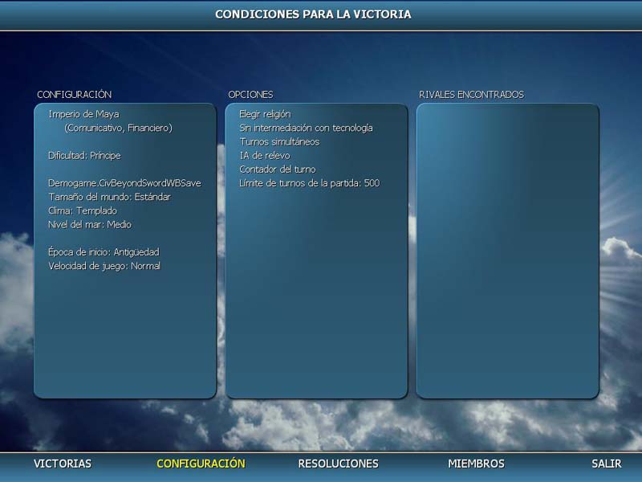Click 'Velocidad de juego: Normal' line

click(104, 266)
